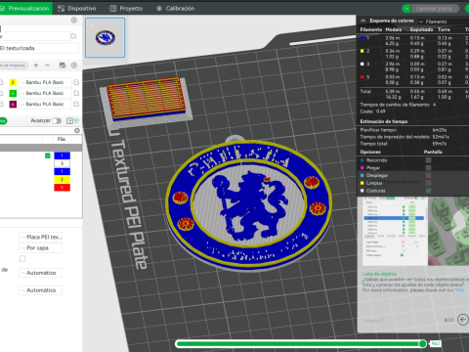Viewport: 469px width, 352px height.
Task: Open filament 2 Bambu PLA Basic dropdown
Action: click(45, 82)
